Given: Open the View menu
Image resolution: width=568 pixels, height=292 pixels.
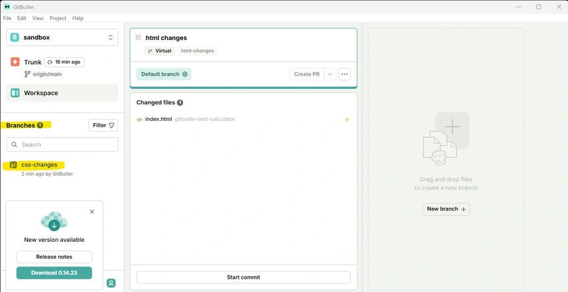Looking at the screenshot, I should point(37,18).
